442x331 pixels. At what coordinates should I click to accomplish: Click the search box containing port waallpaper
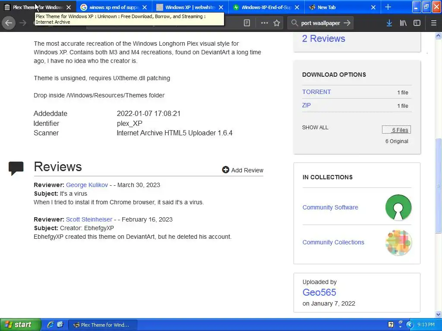click(x=321, y=23)
